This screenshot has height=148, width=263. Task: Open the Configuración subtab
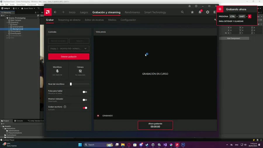(x=128, y=20)
